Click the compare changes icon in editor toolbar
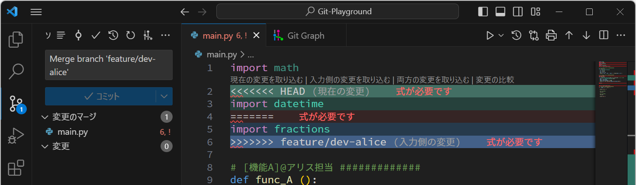The height and width of the screenshot is (185, 636). pyautogui.click(x=534, y=36)
